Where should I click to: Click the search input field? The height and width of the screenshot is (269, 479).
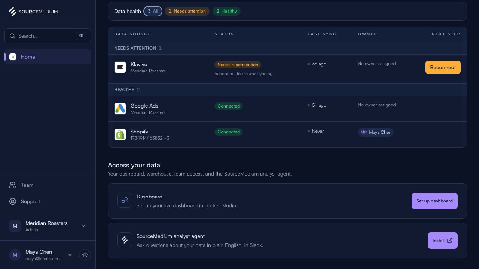(48, 36)
